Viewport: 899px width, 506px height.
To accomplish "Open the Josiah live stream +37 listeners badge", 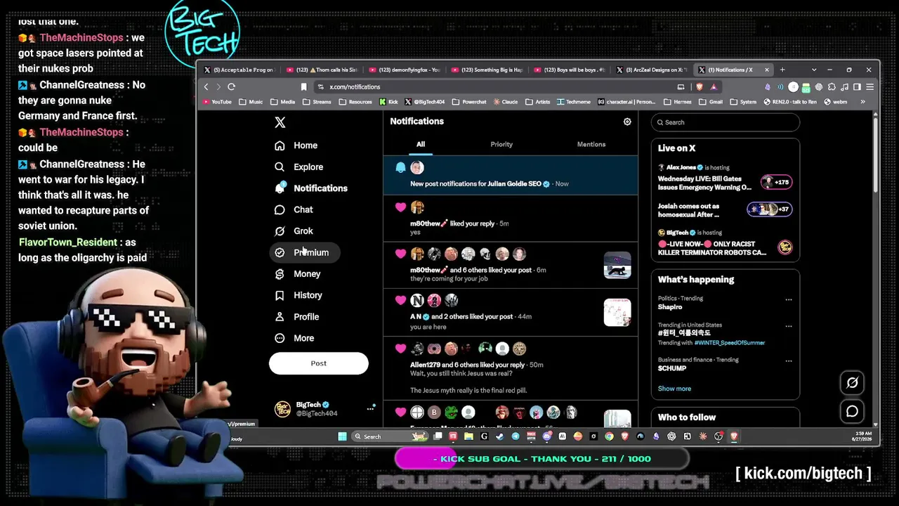I will [x=769, y=209].
